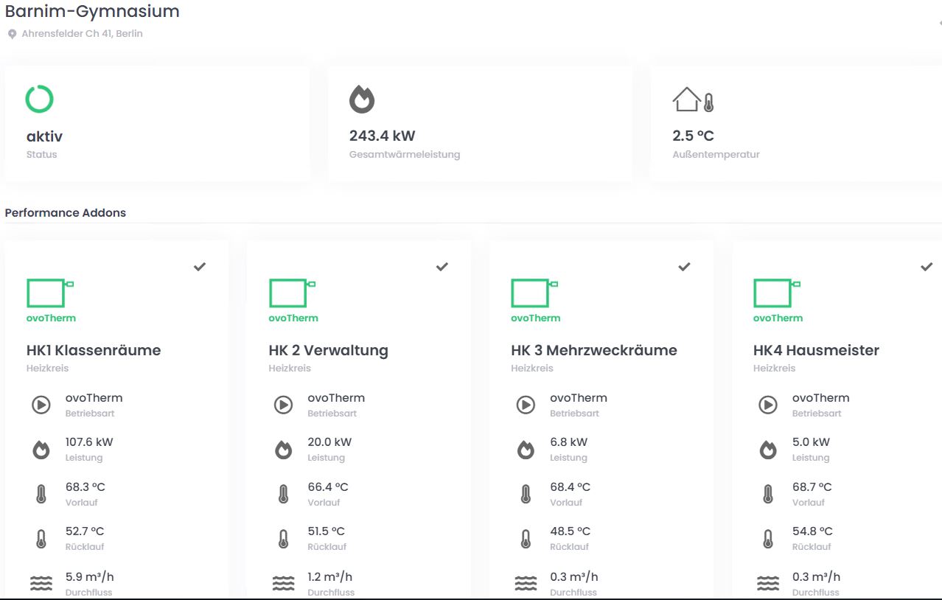
Task: Click the flame icon above Gesamtwärmeleistung
Action: coord(362,99)
